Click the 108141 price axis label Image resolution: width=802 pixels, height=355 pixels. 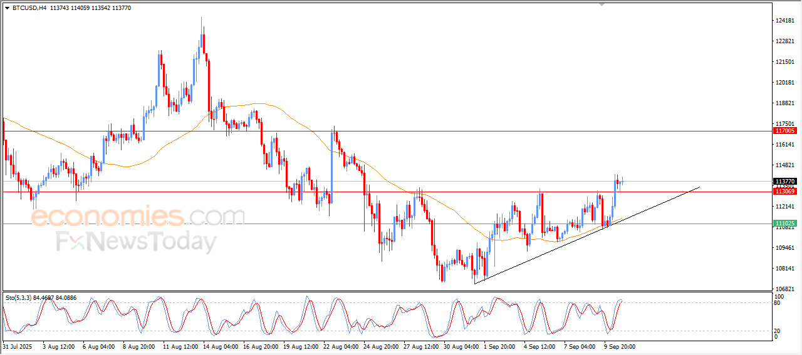(786, 269)
